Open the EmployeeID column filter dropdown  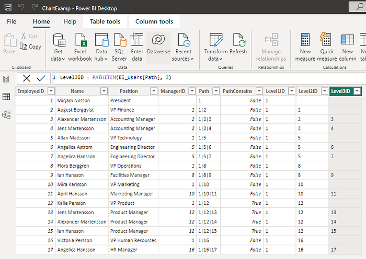(51, 91)
